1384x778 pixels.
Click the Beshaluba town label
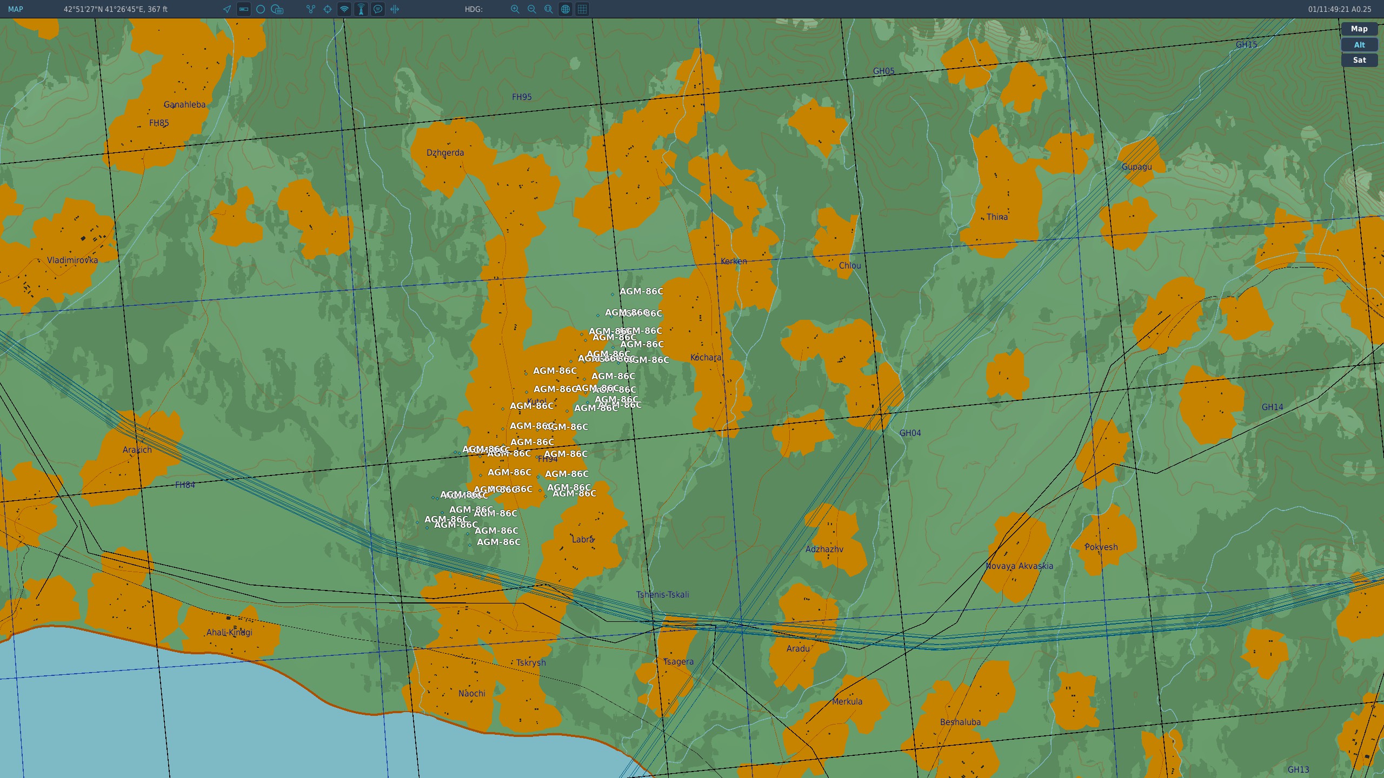(960, 722)
